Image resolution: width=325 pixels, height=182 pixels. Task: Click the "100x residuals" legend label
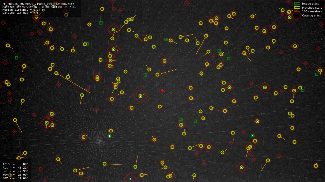point(312,11)
